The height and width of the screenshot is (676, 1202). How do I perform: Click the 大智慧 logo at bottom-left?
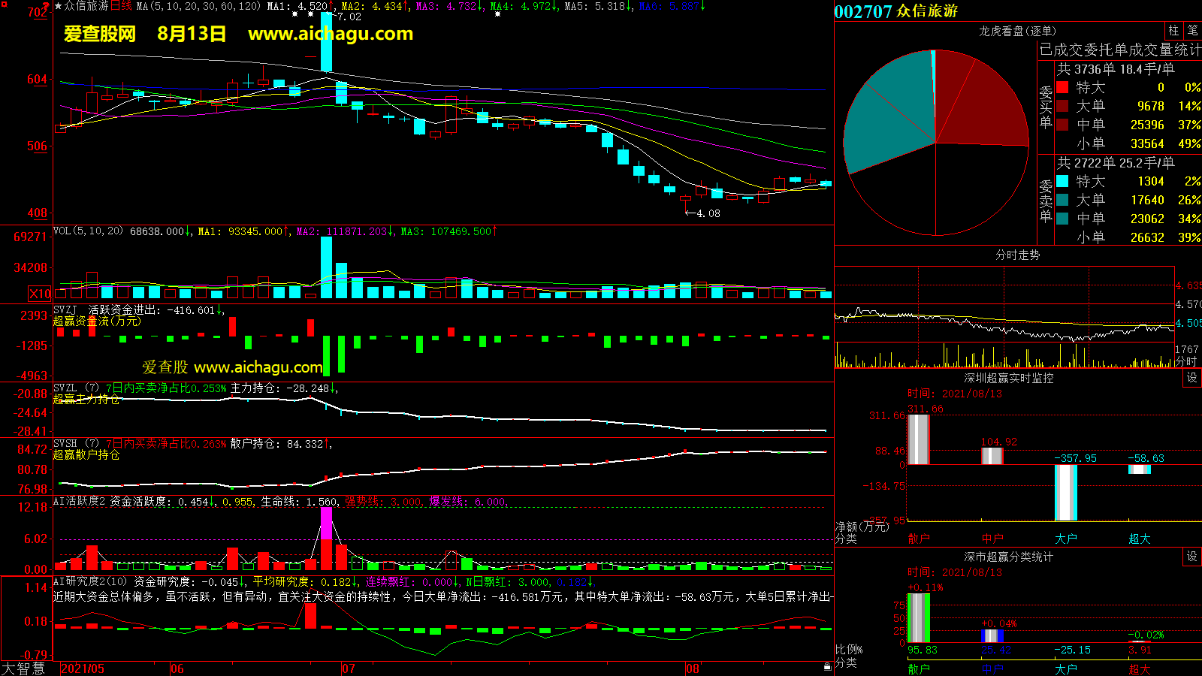point(24,668)
